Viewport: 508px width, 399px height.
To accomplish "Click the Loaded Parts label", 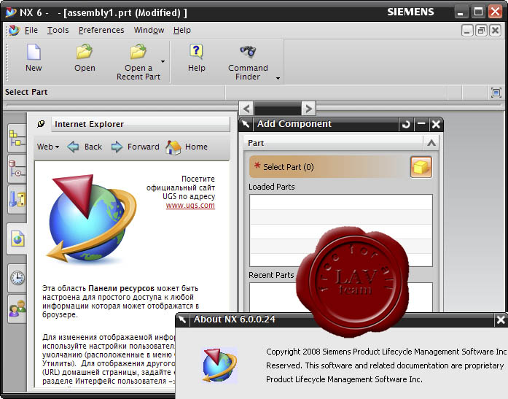I will tap(272, 187).
